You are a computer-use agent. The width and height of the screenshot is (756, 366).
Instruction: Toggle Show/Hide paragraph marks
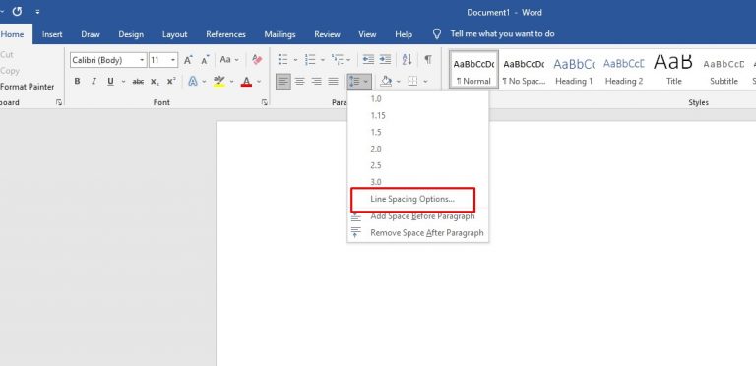tap(427, 60)
